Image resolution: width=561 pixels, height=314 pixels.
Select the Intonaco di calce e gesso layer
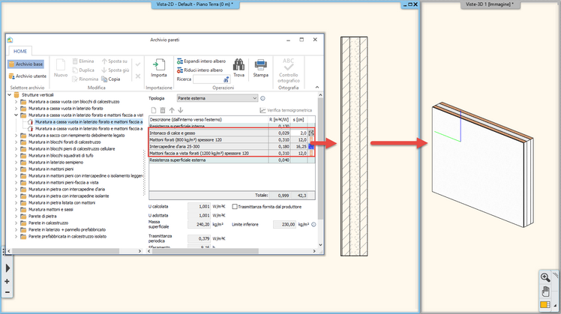(x=232, y=133)
